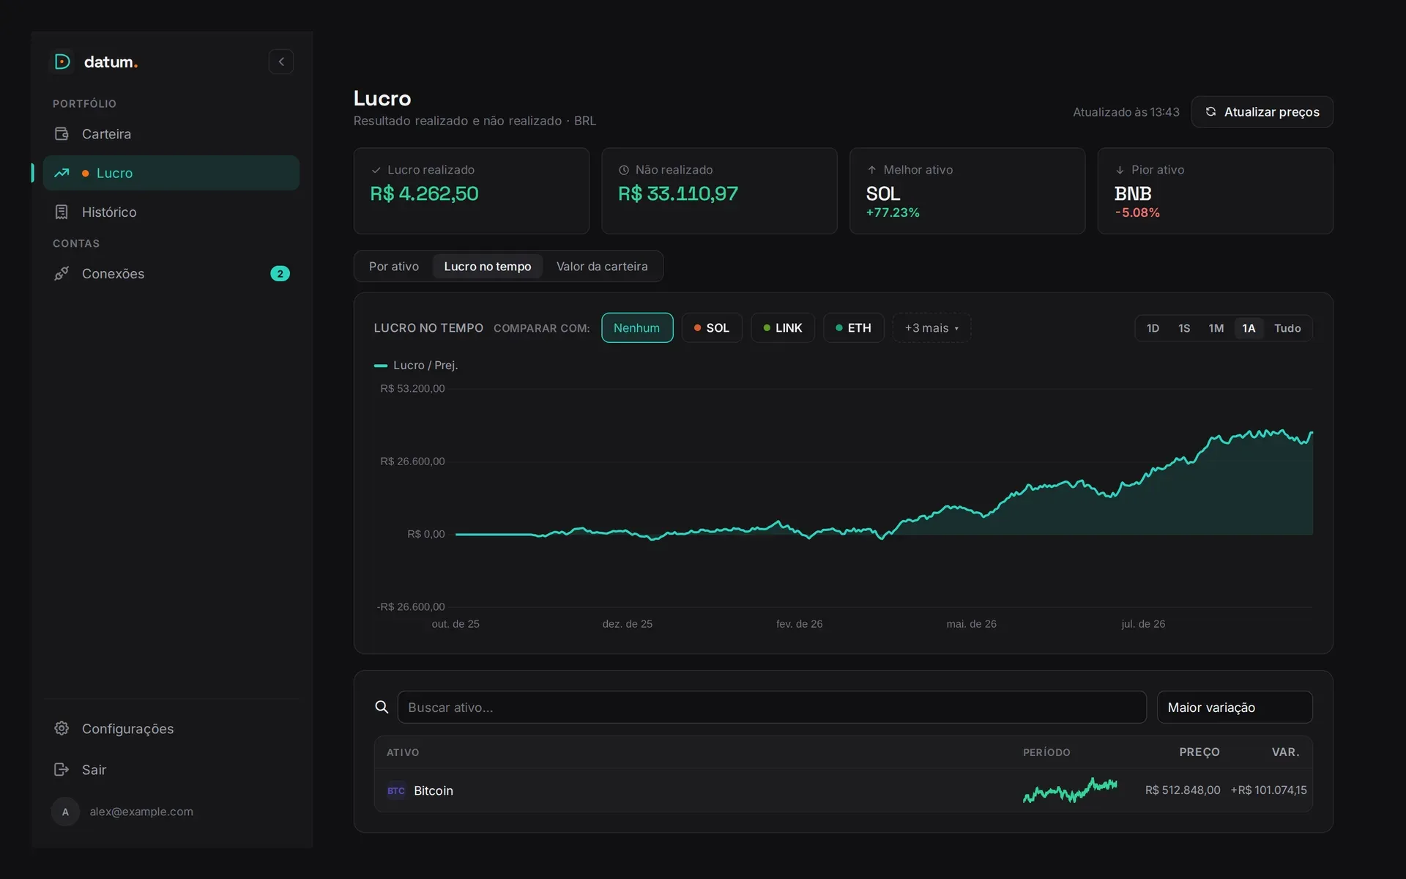Click the user avatar with letter A

[x=65, y=812]
